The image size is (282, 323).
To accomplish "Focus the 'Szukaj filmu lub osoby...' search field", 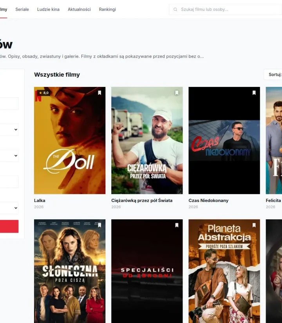I will [226, 9].
